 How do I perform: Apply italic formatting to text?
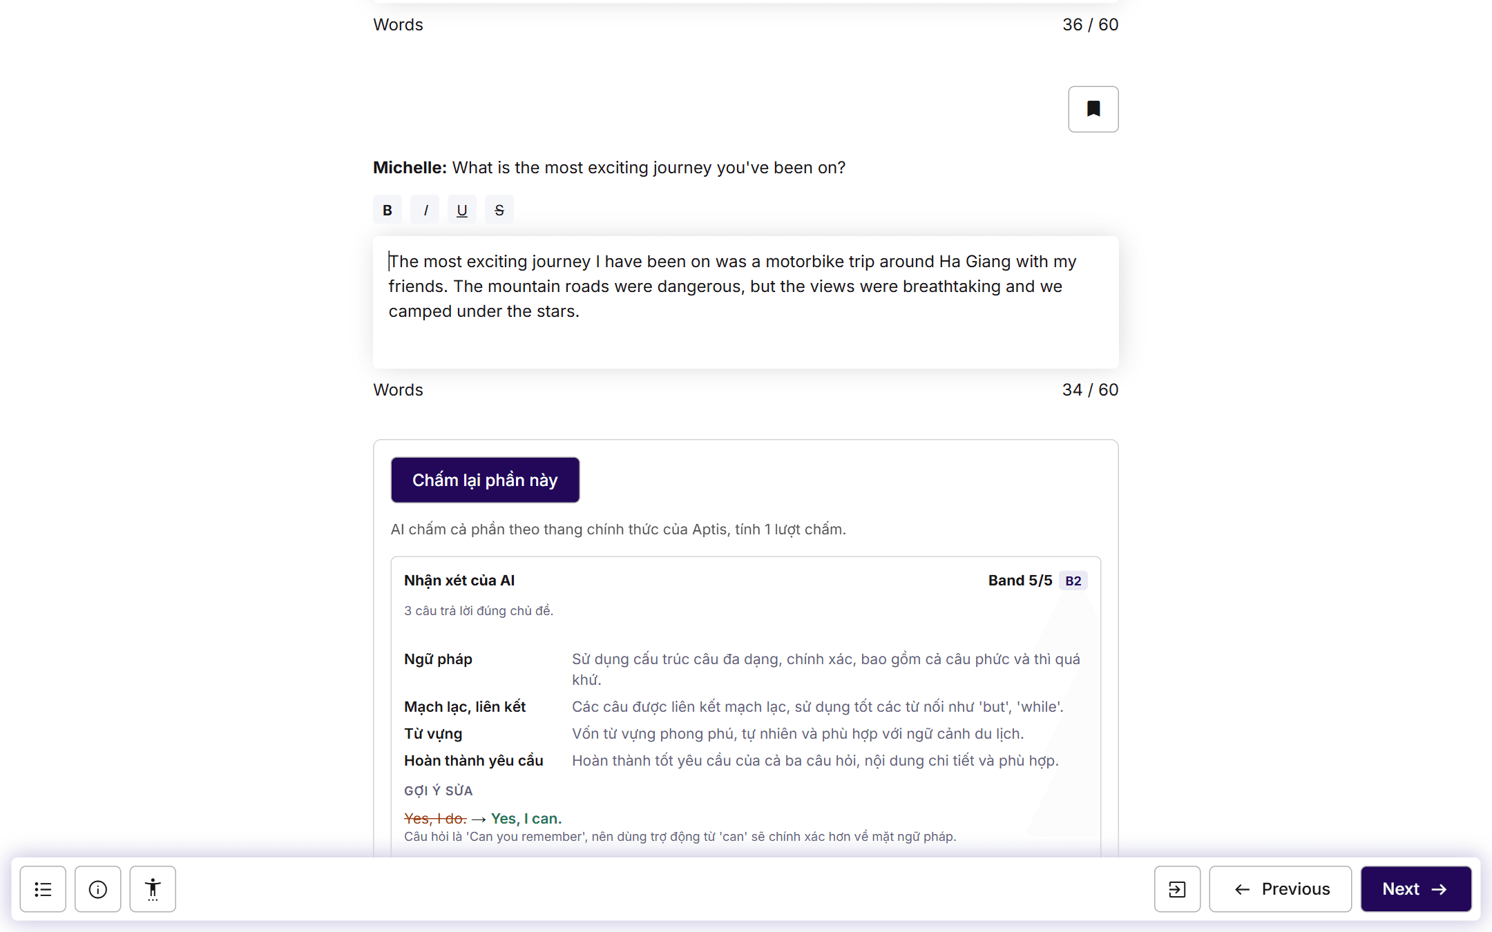click(x=425, y=210)
